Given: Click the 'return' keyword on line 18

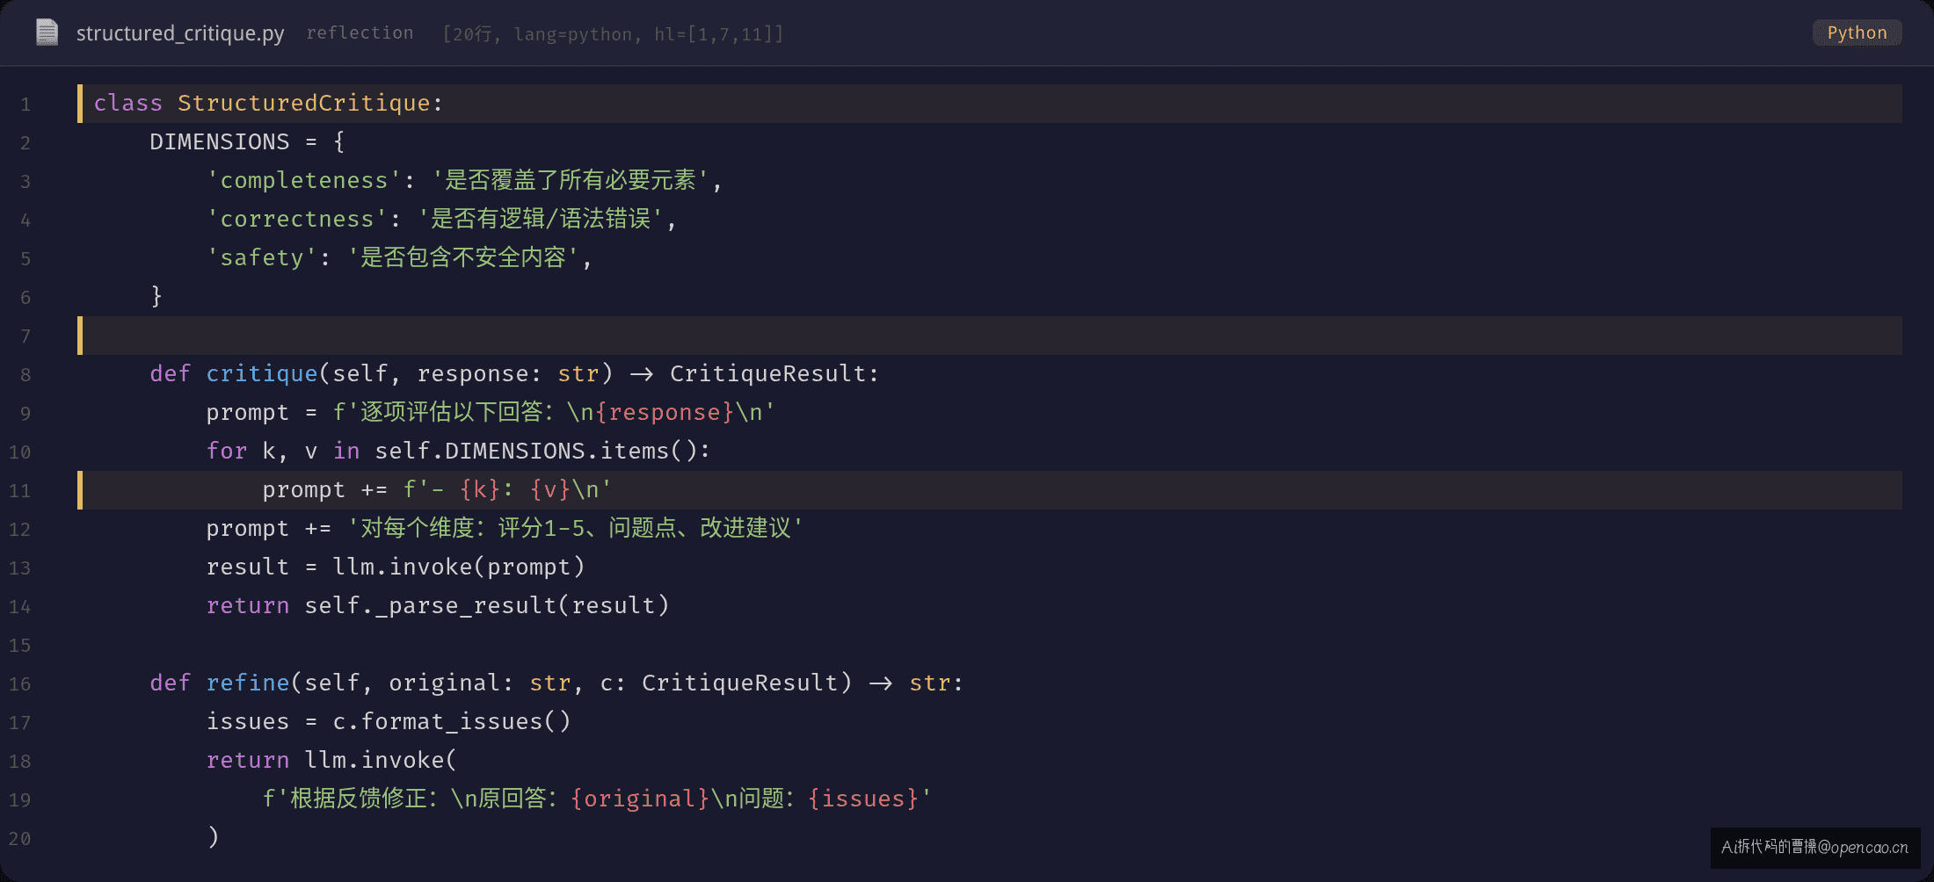Looking at the screenshot, I should (x=247, y=760).
